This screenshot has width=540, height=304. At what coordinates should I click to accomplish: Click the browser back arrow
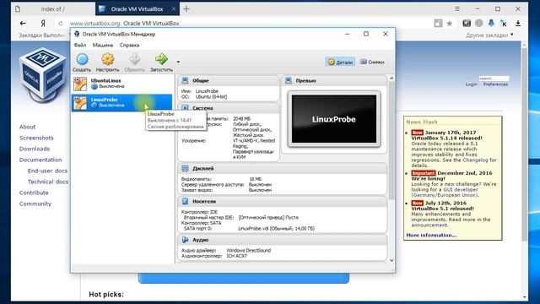(23, 24)
